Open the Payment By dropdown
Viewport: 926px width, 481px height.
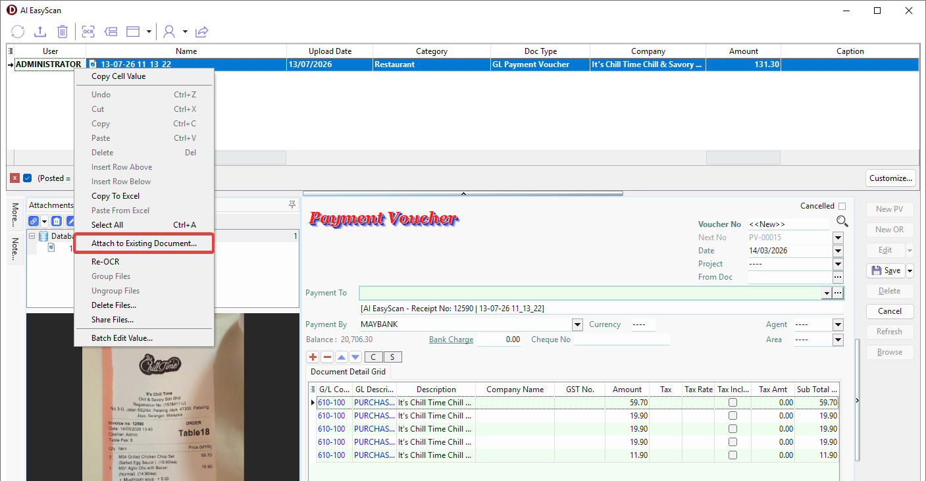tap(577, 324)
